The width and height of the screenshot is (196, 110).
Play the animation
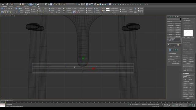coord(166,104)
